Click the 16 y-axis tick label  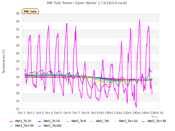[17, 93]
